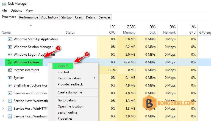The height and width of the screenshot is (121, 211).
Task: Sort by the GPU engine column header
Action: (x=205, y=33)
